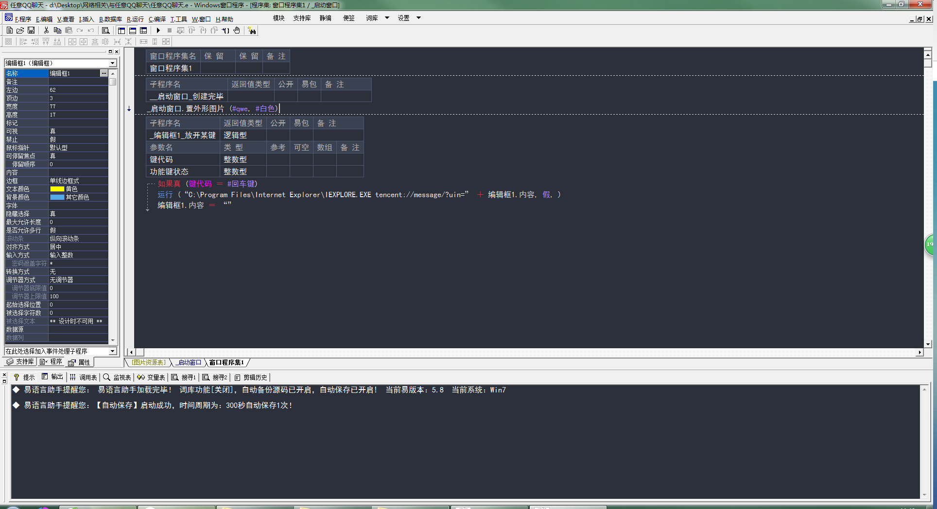Screen dimensions: 937x509
Task: Toggle the first panel layout view button
Action: pyautogui.click(x=121, y=30)
